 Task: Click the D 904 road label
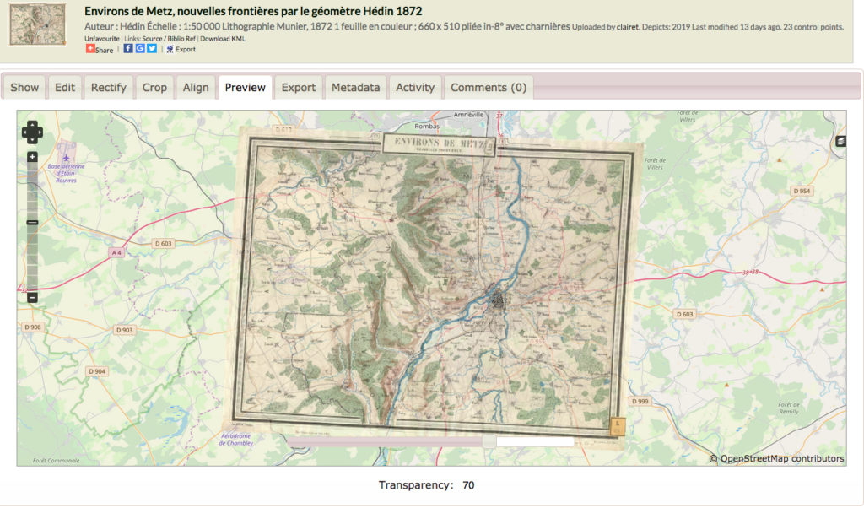click(x=97, y=371)
